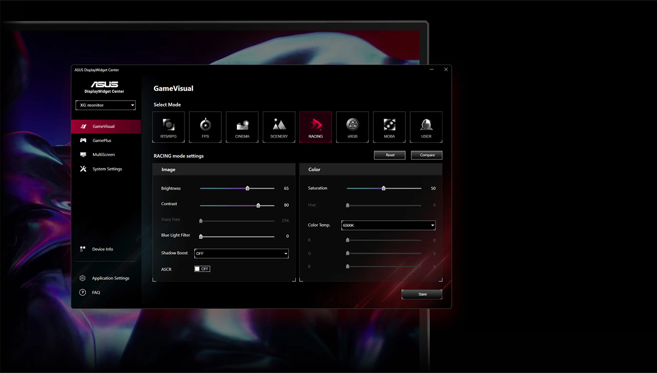657x373 pixels.
Task: Click the Application Settings gear icon
Action: coord(83,278)
